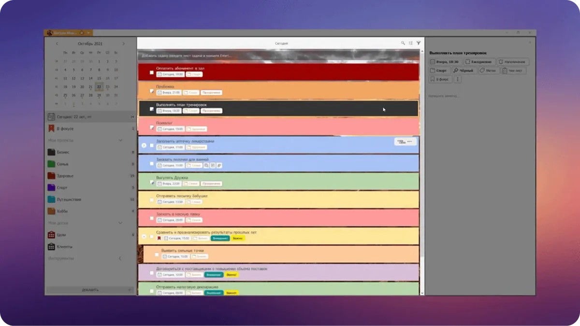Open the Чек-лист checklist button
The height and width of the screenshot is (326, 580).
[513, 71]
